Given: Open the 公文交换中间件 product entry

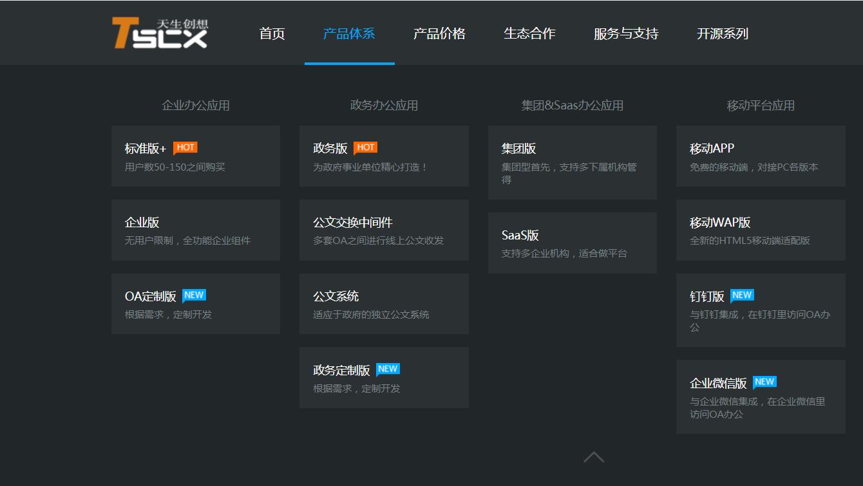Looking at the screenshot, I should coord(384,230).
